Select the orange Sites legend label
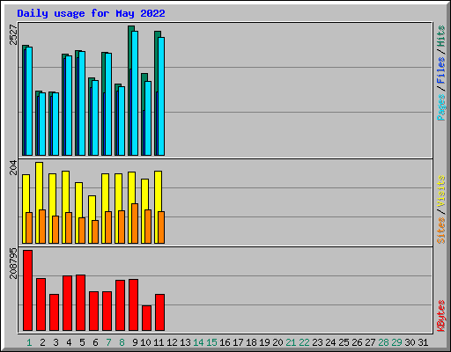Viewport: 451px width, 352px height. [441, 231]
